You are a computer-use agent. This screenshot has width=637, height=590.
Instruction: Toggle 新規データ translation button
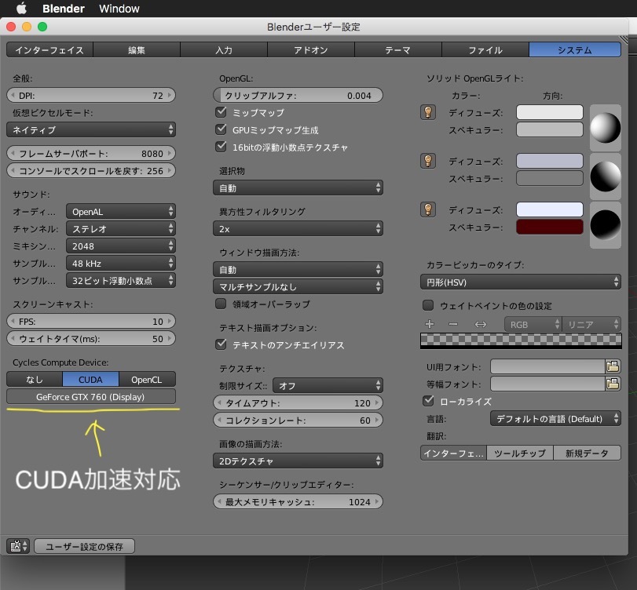(x=587, y=453)
